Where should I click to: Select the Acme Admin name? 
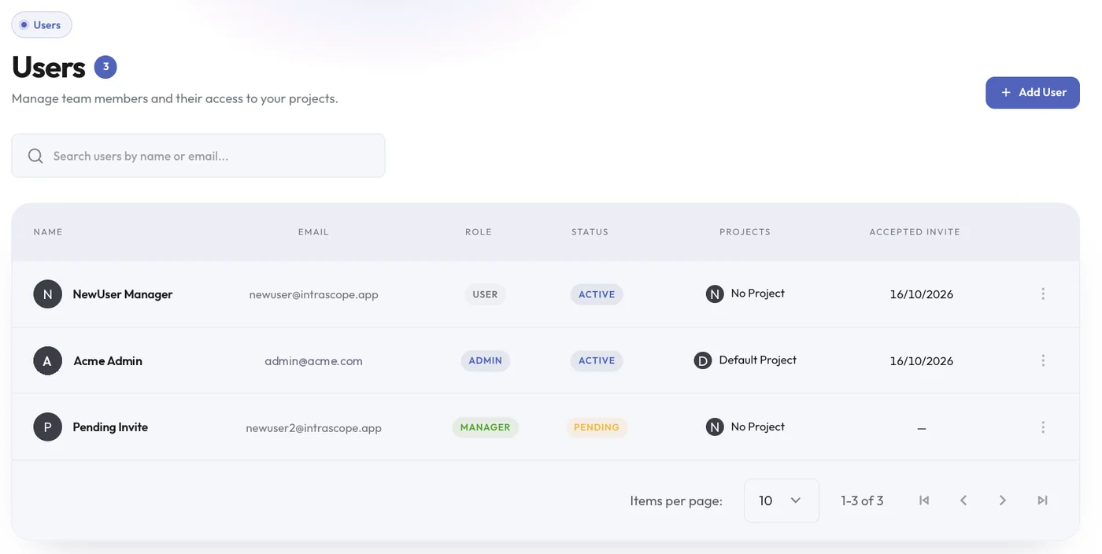[108, 361]
